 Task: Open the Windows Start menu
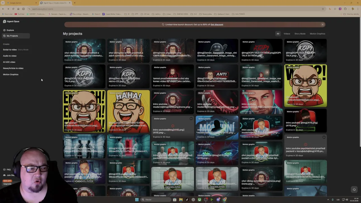(x=137, y=200)
